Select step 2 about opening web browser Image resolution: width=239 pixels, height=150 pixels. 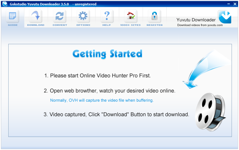[109, 91]
